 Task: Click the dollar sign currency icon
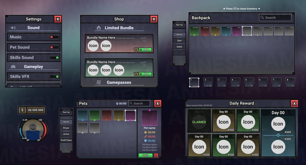22,110
